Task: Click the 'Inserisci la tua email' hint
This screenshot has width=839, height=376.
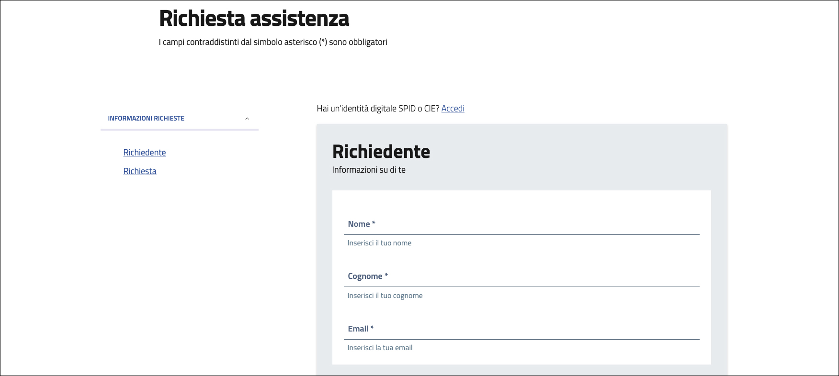Action: (x=380, y=348)
